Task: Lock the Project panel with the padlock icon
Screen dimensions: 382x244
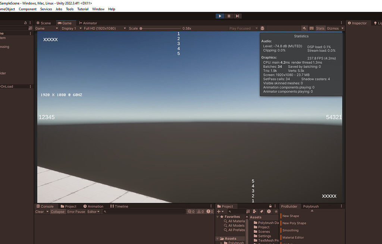Action: [x=270, y=206]
